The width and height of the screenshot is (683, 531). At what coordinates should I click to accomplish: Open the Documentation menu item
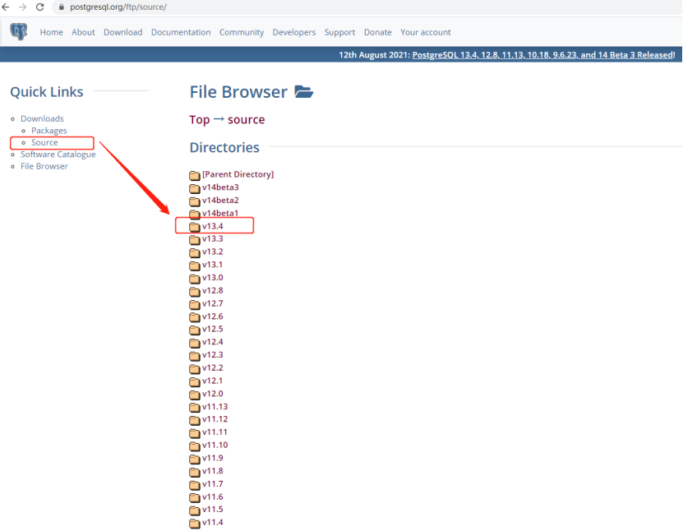(181, 32)
